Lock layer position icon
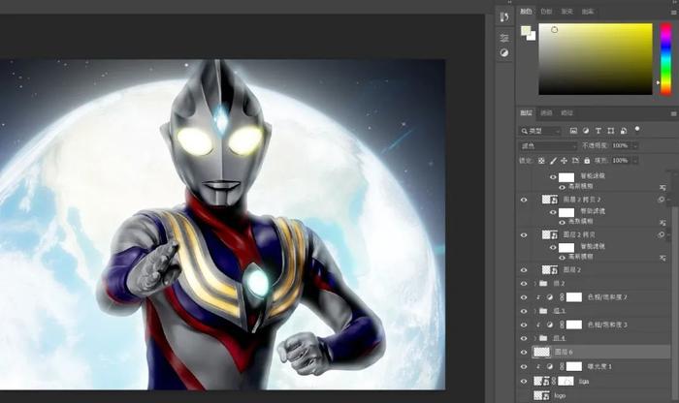 [564, 161]
